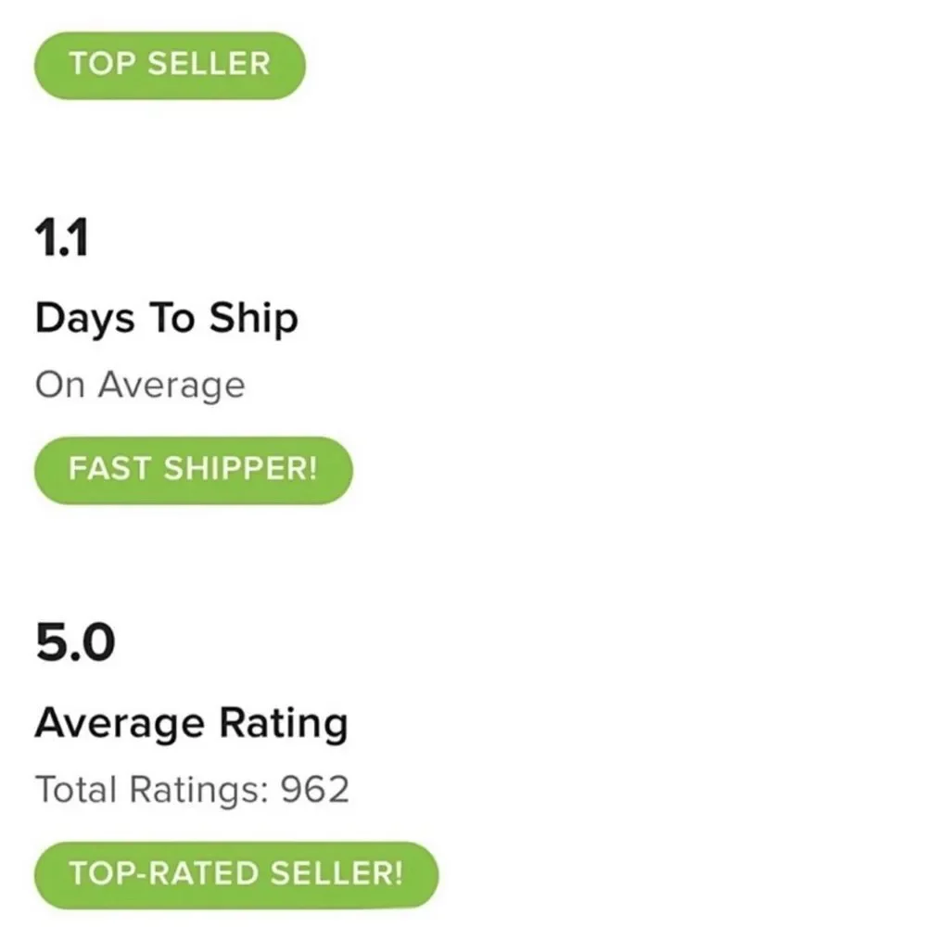The width and height of the screenshot is (927, 927).
Task: Tap the word SHIPPER! in the badge
Action: pos(241,469)
